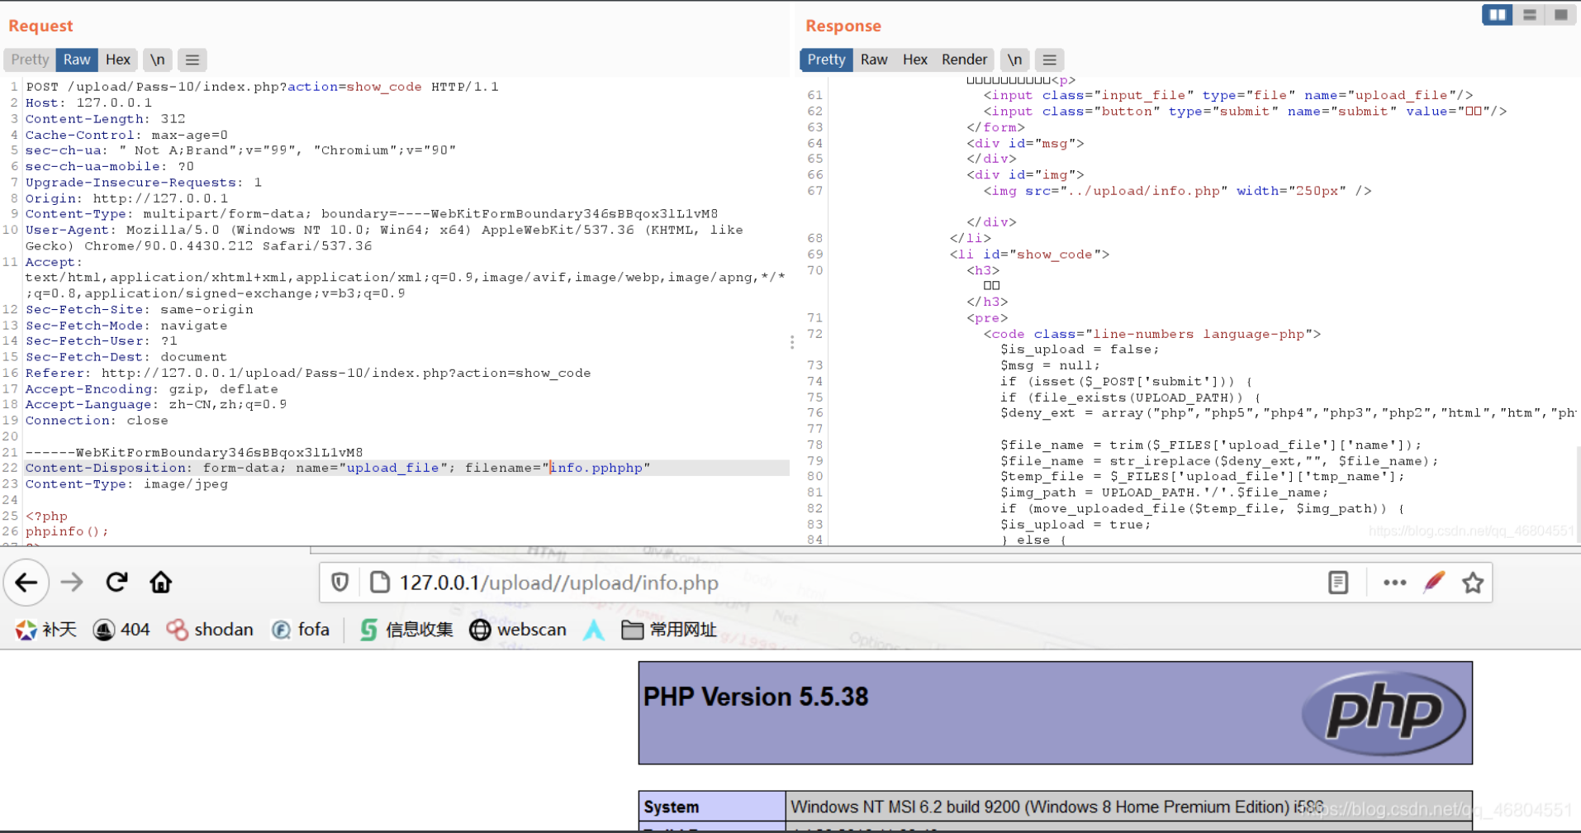Viewport: 1581px width, 833px height.
Task: Click the POST request line text
Action: 262,87
